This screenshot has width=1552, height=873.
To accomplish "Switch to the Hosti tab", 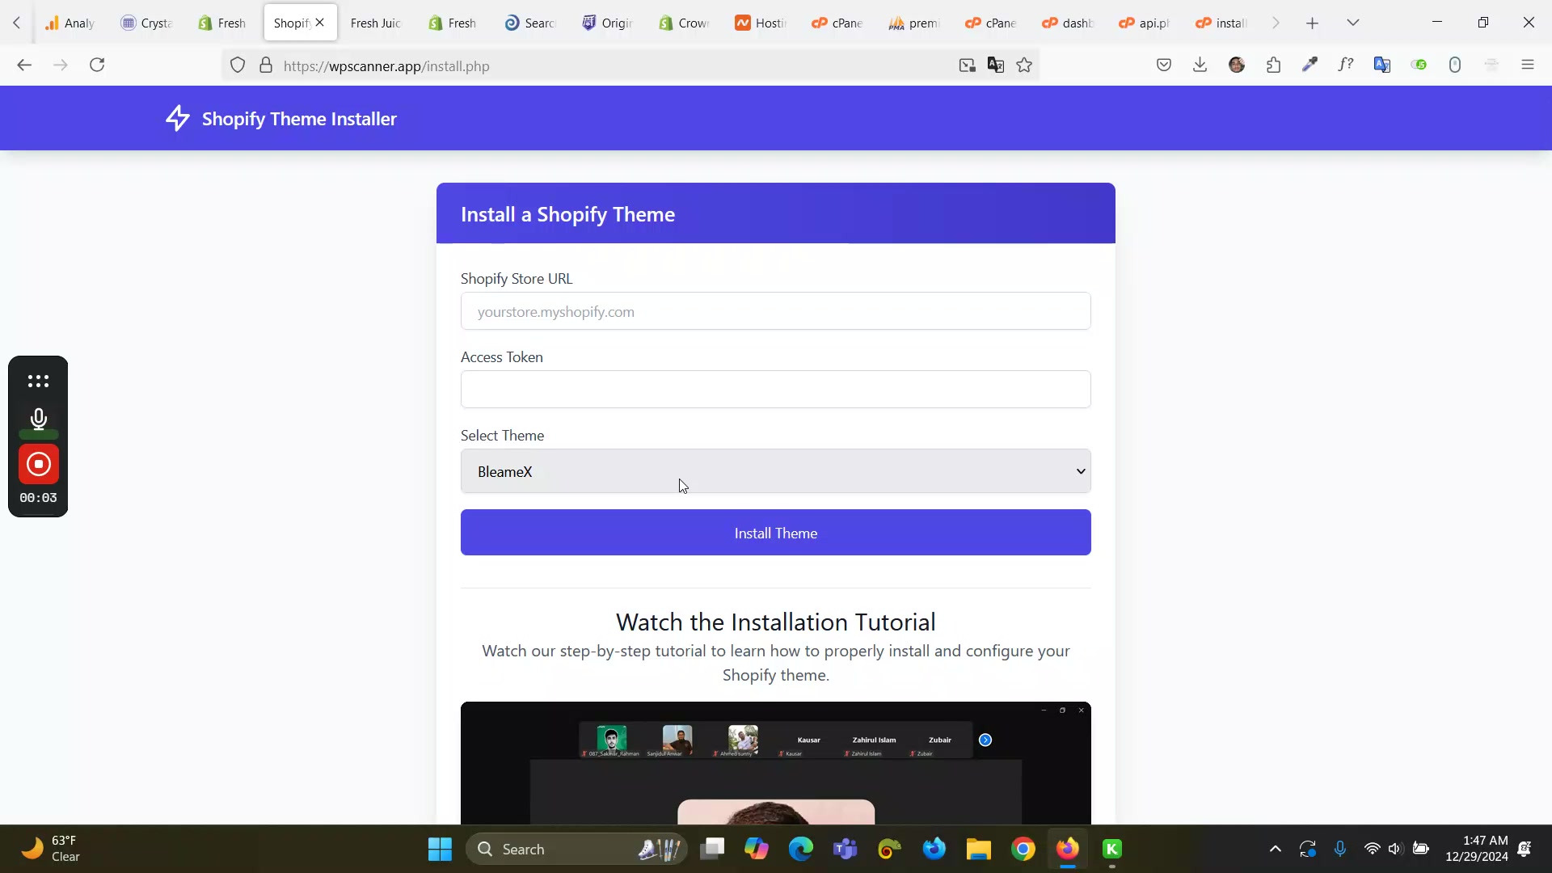I will 761,23.
